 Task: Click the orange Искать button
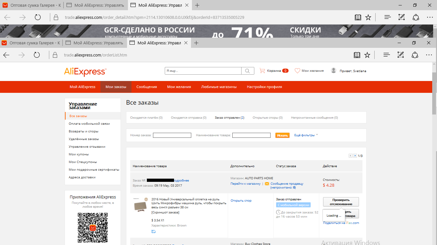pos(282,135)
